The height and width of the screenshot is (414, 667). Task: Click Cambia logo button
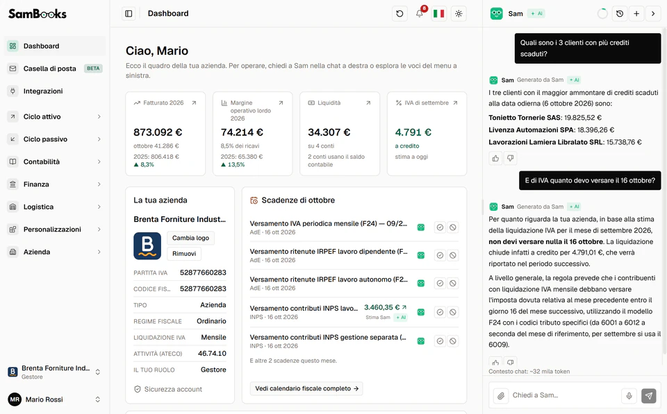190,239
